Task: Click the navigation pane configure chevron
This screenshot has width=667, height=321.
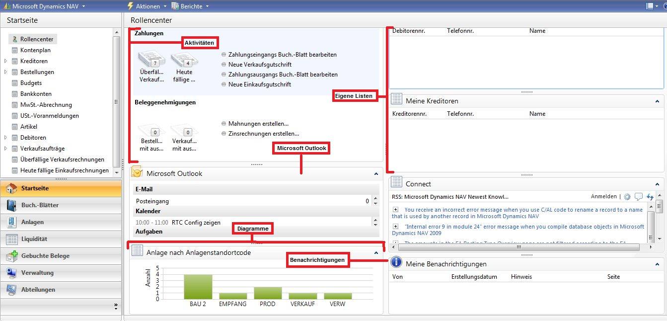Action: tap(116, 306)
